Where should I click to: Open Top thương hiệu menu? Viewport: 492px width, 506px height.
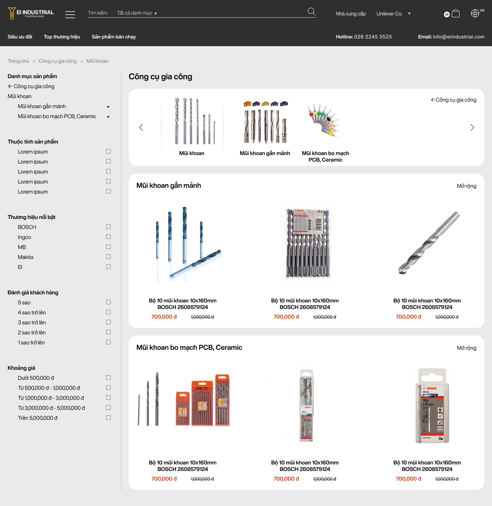[62, 37]
